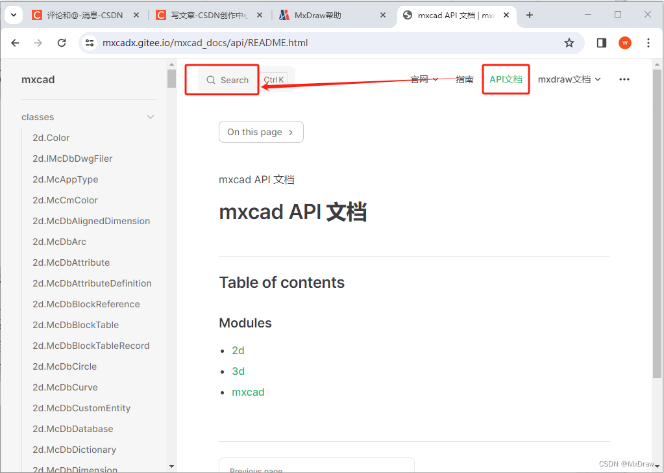This screenshot has width=664, height=473.
Task: Close the mxcad API 文档 tab
Action: (x=506, y=15)
